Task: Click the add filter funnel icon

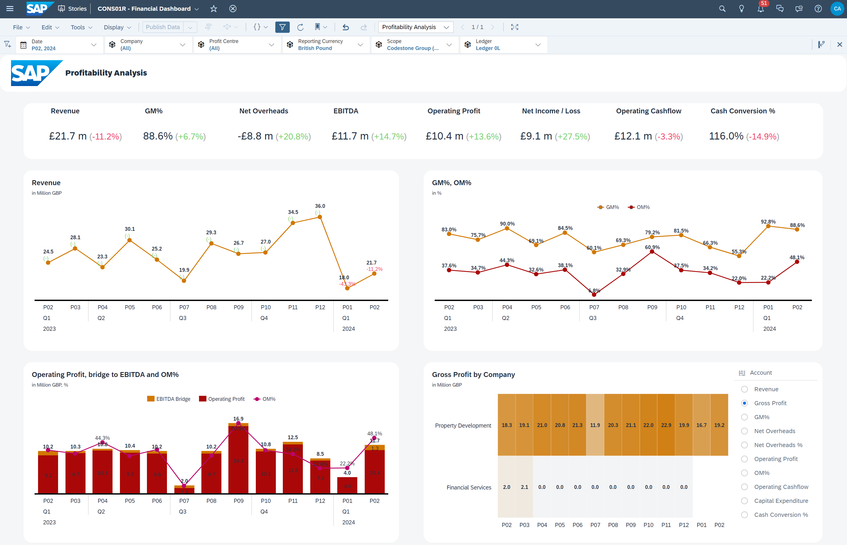Action: coord(8,44)
